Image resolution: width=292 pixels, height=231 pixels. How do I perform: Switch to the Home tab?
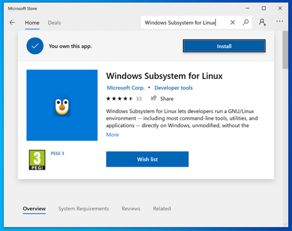coord(32,23)
